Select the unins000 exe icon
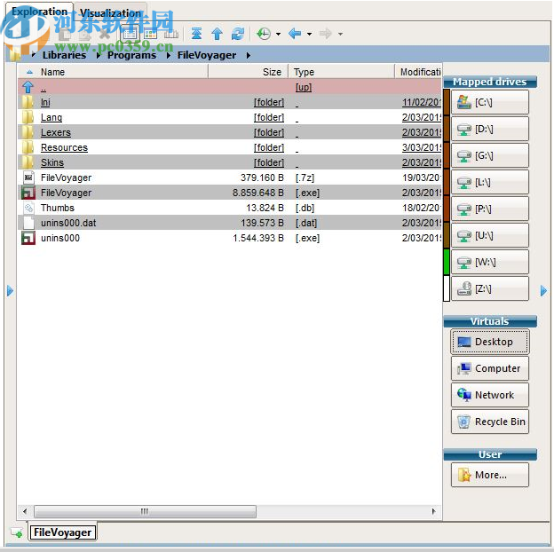 click(28, 238)
